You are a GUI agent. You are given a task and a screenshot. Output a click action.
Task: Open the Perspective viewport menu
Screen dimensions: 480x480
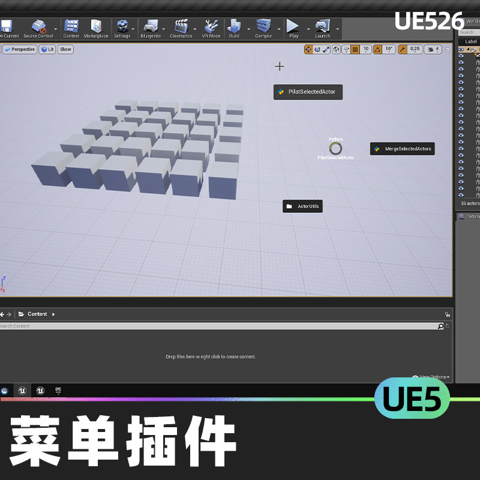[20, 49]
